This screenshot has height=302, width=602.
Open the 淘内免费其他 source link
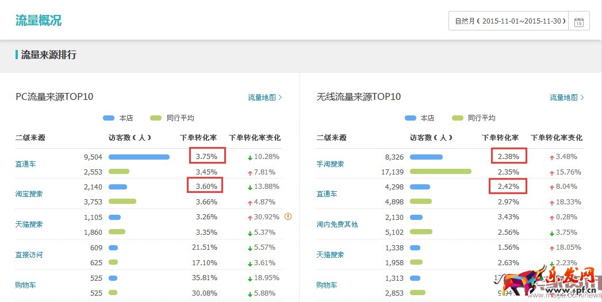coord(337,224)
